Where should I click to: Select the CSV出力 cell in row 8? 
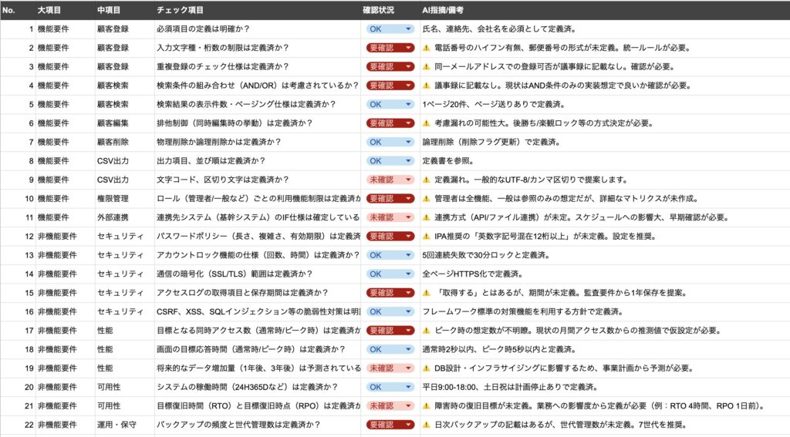point(113,161)
